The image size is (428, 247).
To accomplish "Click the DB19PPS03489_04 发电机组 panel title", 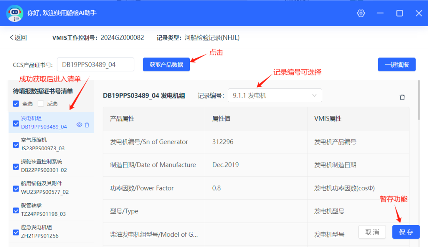I will (144, 96).
